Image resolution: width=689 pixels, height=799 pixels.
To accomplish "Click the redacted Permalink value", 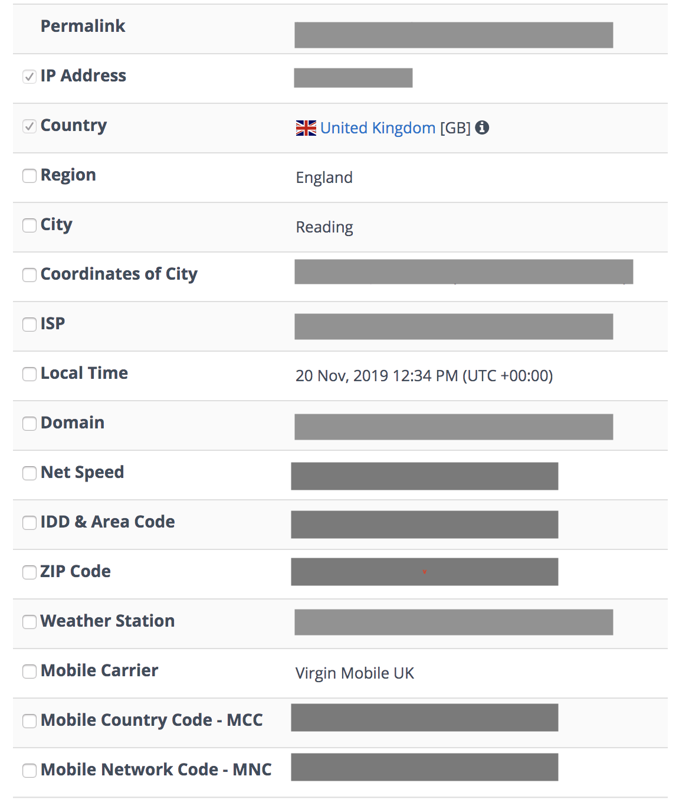I will pos(453,35).
